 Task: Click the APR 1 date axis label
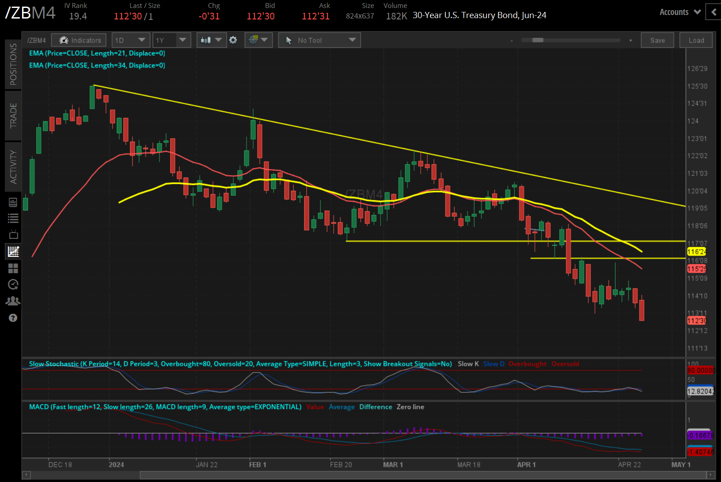527,464
